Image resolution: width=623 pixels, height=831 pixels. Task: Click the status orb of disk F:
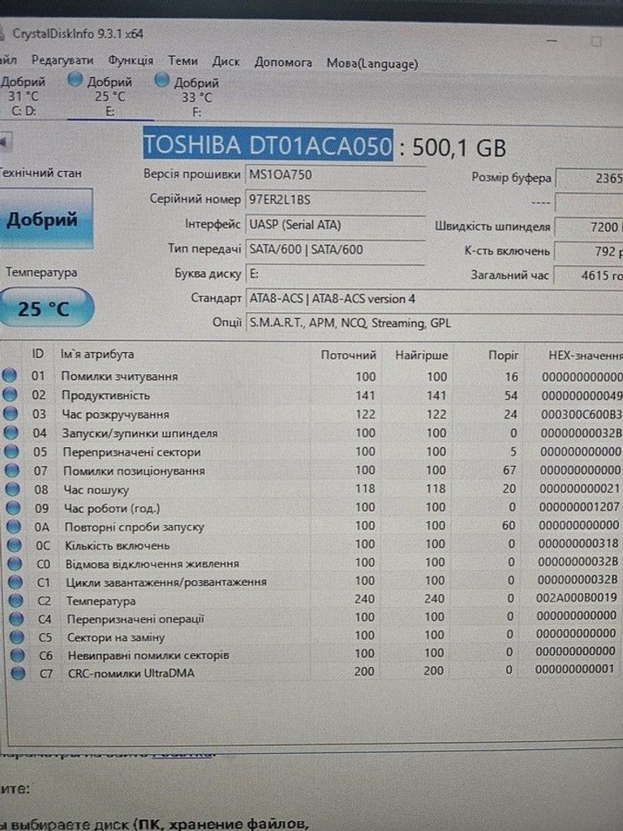click(x=162, y=80)
